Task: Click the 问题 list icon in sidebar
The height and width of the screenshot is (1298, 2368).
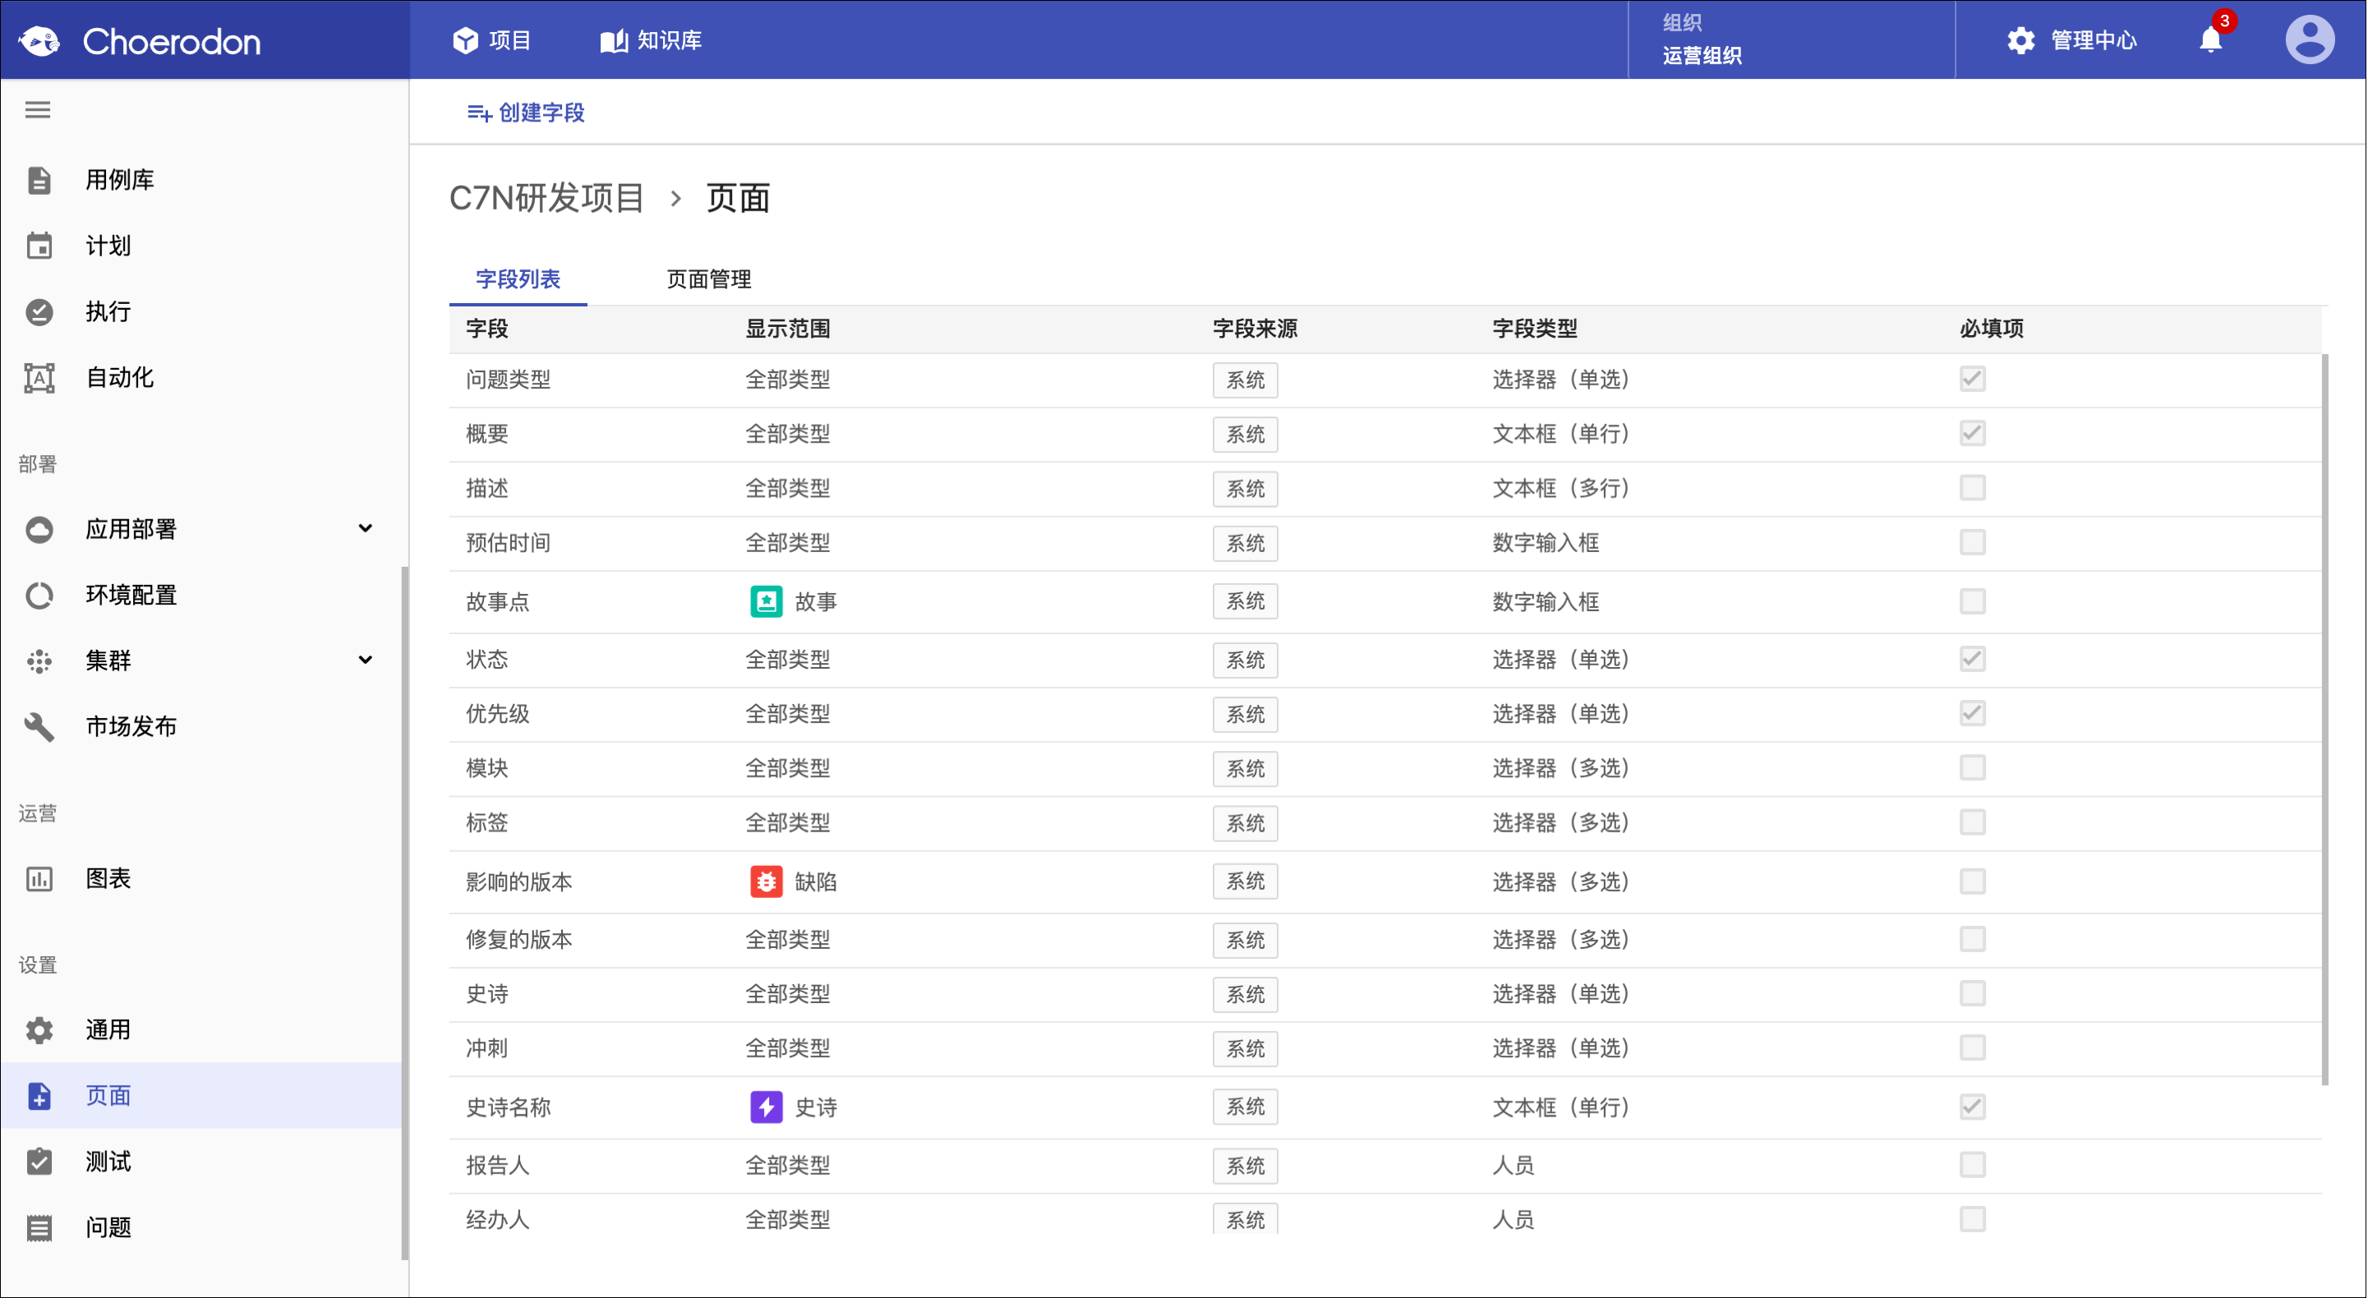Action: click(39, 1228)
